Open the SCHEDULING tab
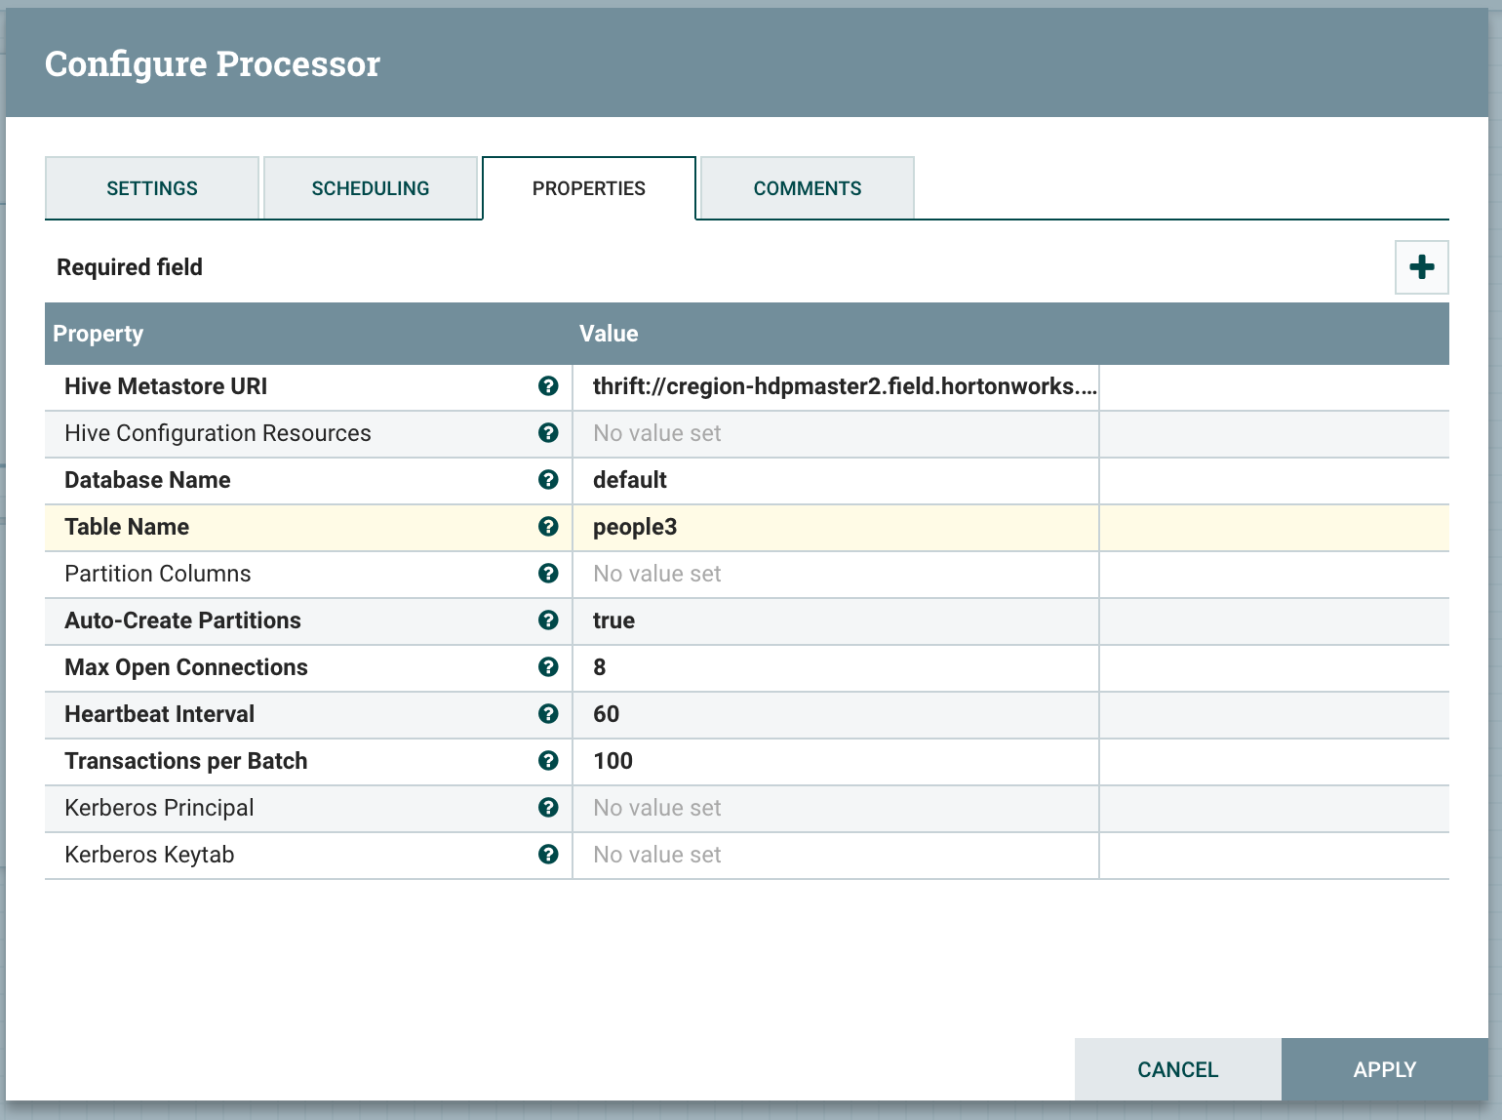Image resolution: width=1502 pixels, height=1120 pixels. [x=371, y=187]
